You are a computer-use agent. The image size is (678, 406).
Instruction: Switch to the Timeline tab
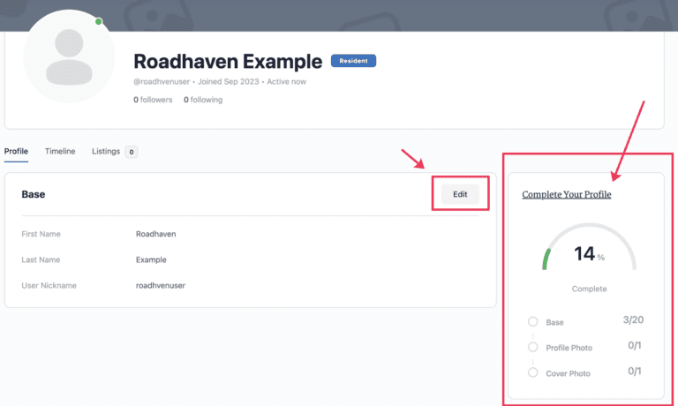[60, 151]
